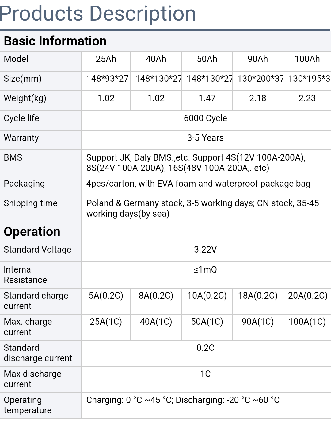The width and height of the screenshot is (331, 426).
Task: Select the 3-5 Years warranty value
Action: click(x=205, y=138)
